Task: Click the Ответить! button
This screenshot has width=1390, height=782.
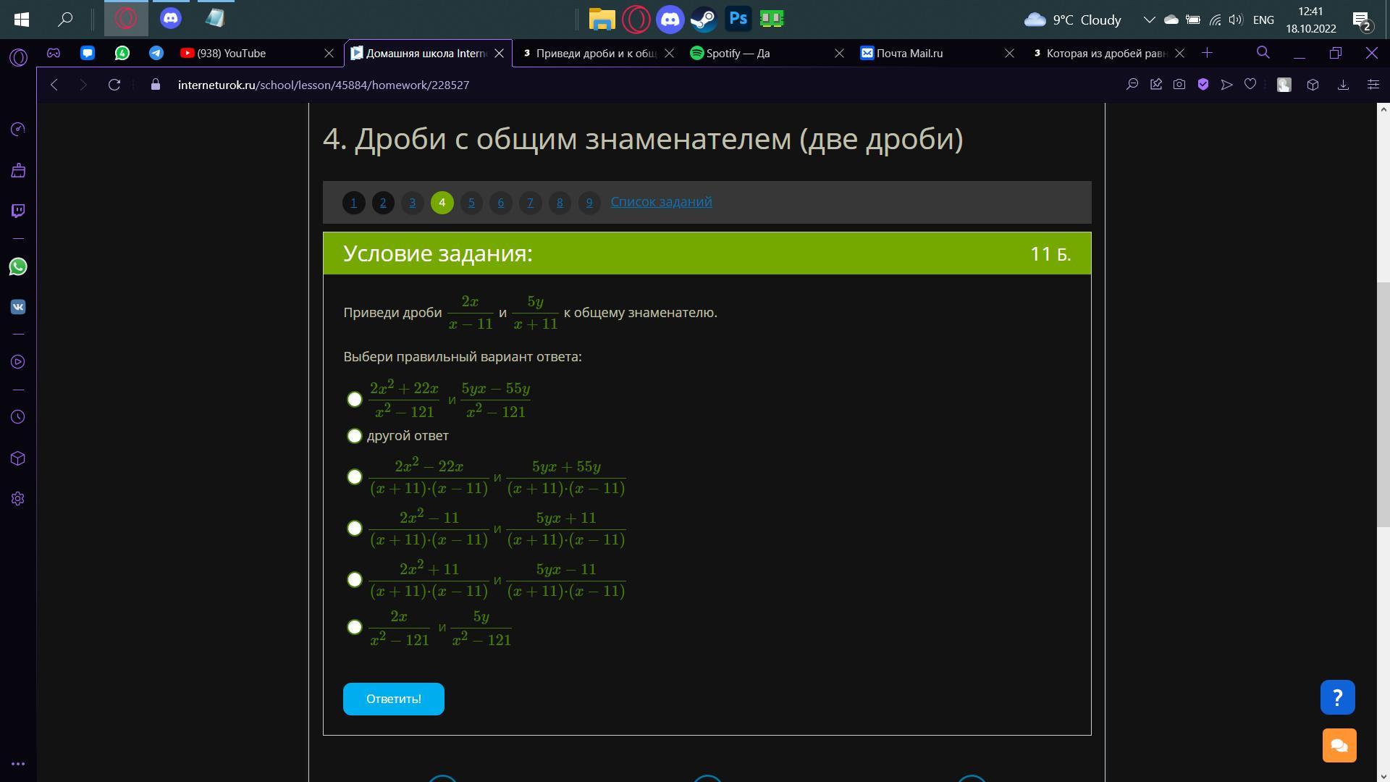Action: (393, 699)
